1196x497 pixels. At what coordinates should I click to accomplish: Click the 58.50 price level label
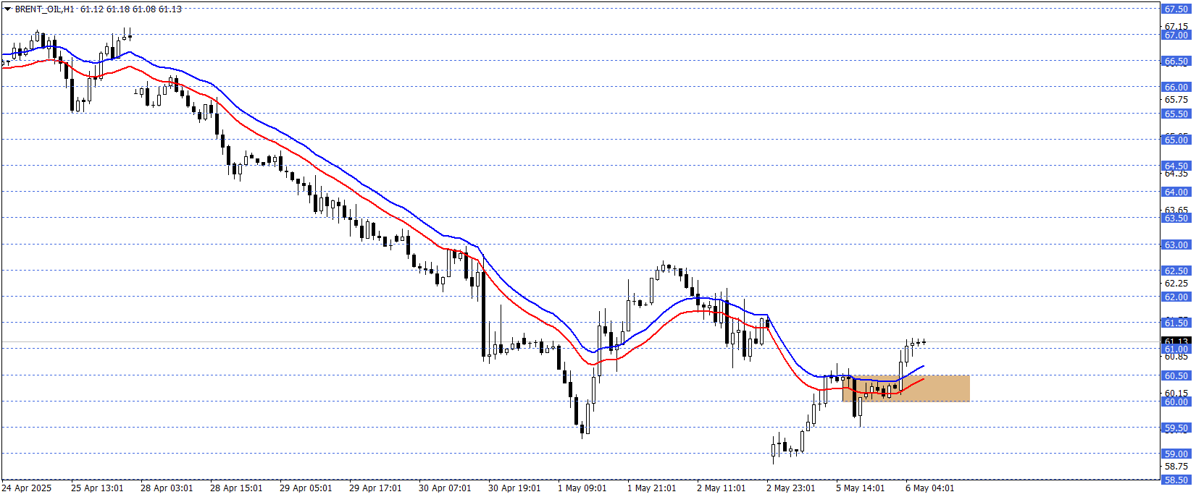click(1177, 480)
